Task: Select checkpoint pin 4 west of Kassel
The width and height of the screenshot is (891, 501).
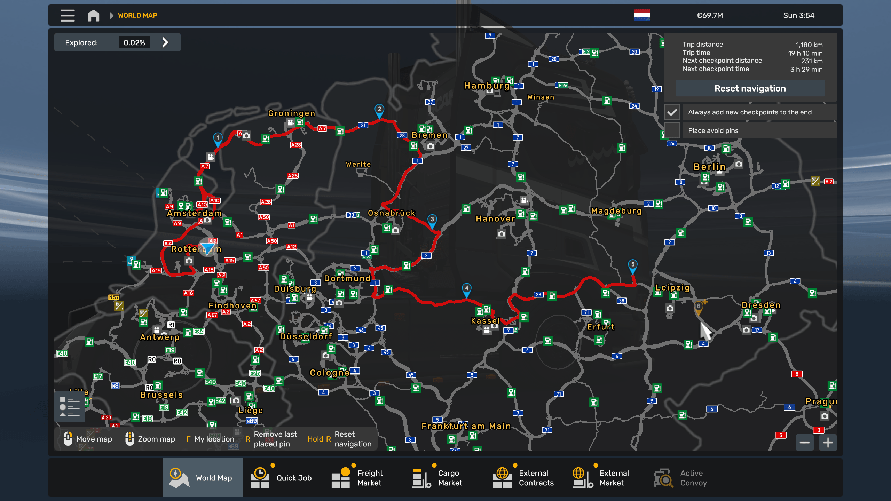Action: 466,290
